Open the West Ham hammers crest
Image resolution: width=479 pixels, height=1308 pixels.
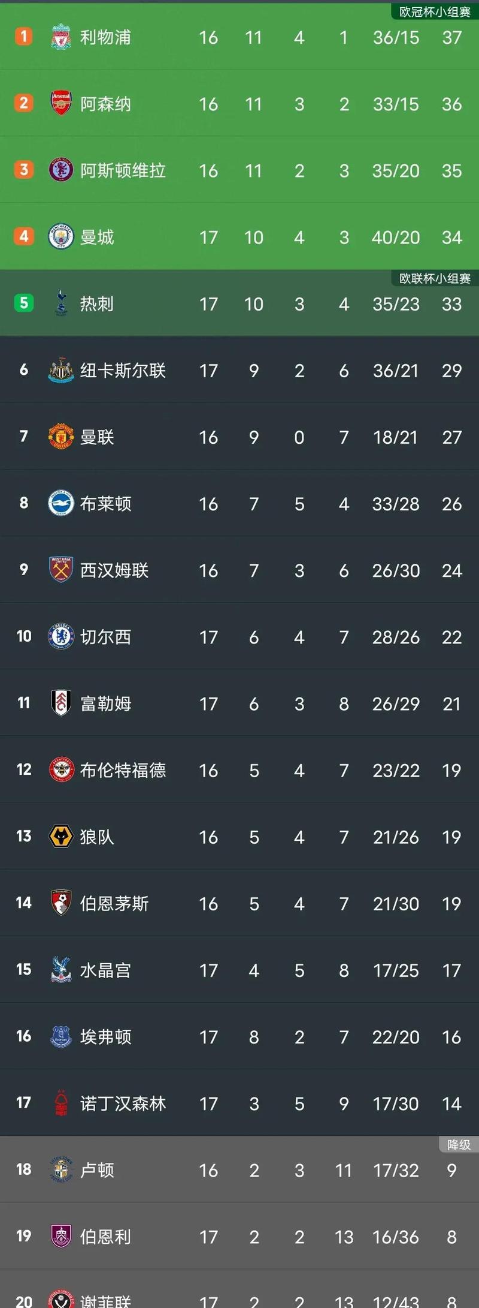click(x=60, y=570)
